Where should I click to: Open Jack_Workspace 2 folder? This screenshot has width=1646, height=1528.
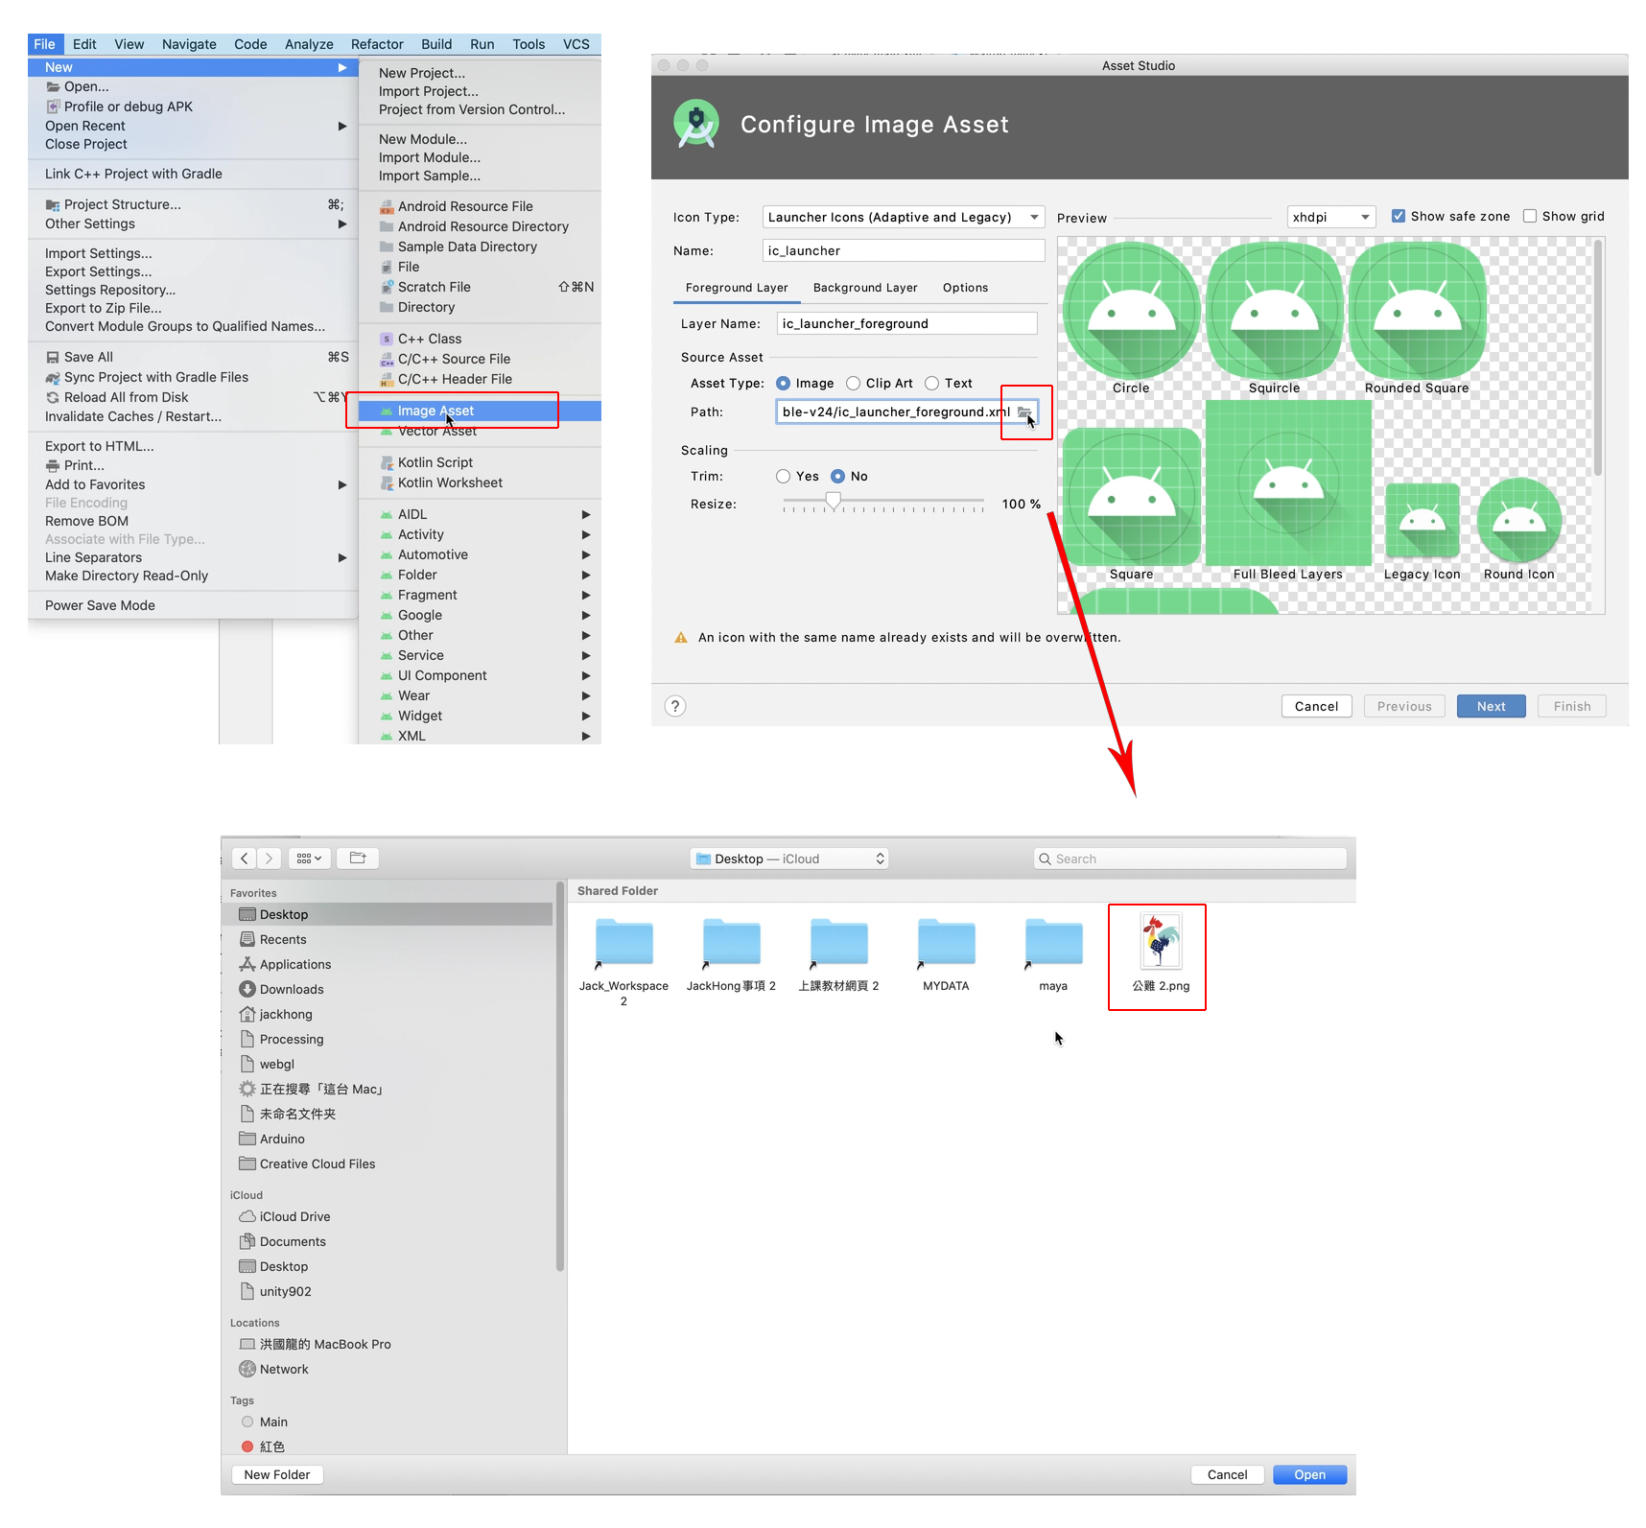(623, 960)
